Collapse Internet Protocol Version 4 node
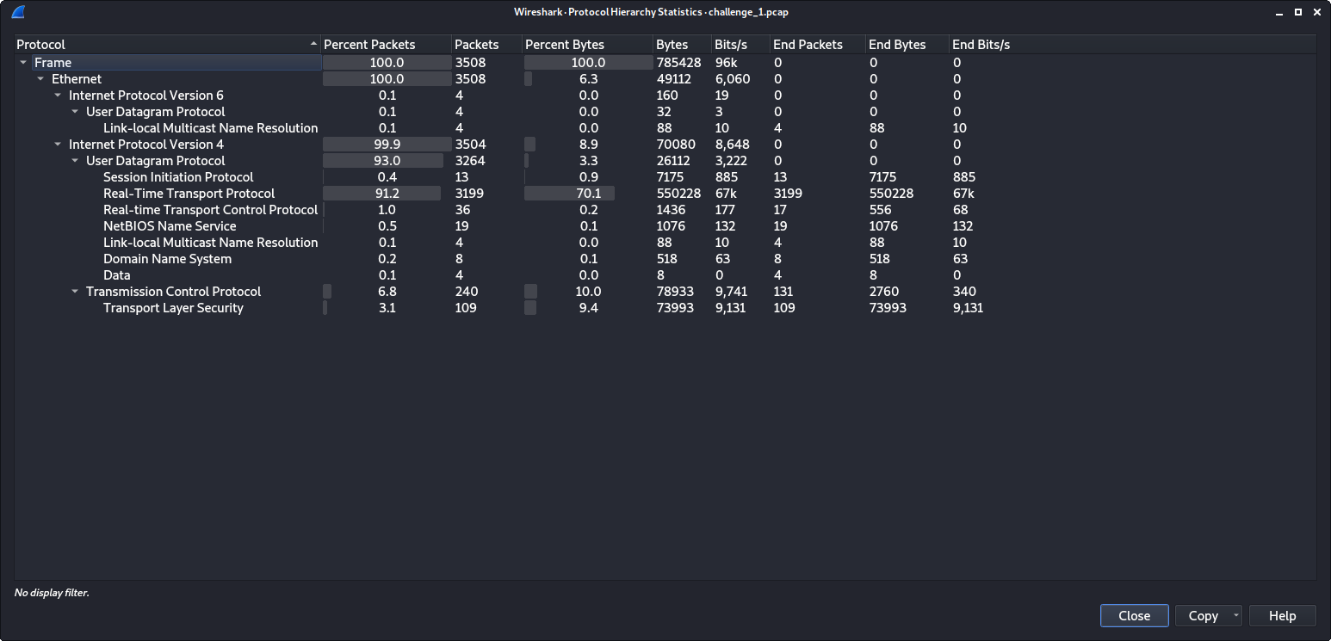Screen dimensions: 1331x641 (x=58, y=145)
